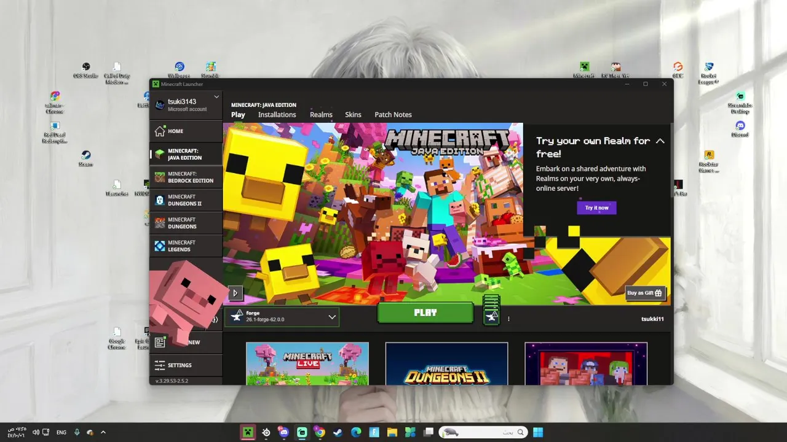
Task: Open R U There Yet desktop shortcut
Action: [x=615, y=70]
